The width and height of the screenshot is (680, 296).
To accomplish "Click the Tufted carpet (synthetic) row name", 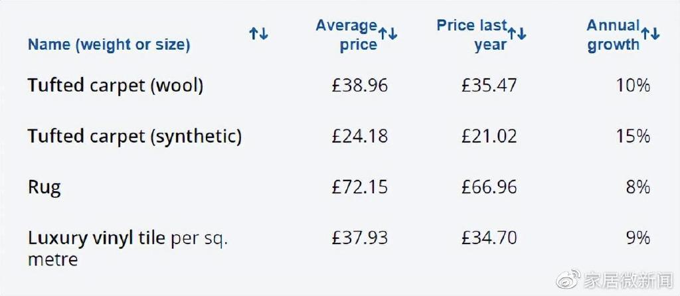I will (x=135, y=137).
